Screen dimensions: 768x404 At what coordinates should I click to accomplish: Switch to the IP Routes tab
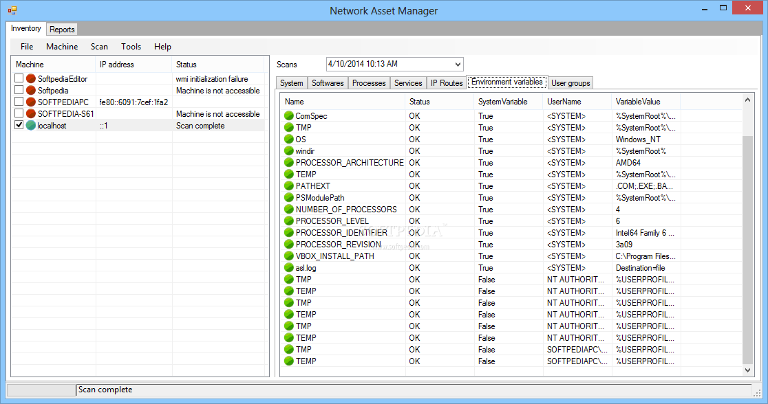[447, 83]
